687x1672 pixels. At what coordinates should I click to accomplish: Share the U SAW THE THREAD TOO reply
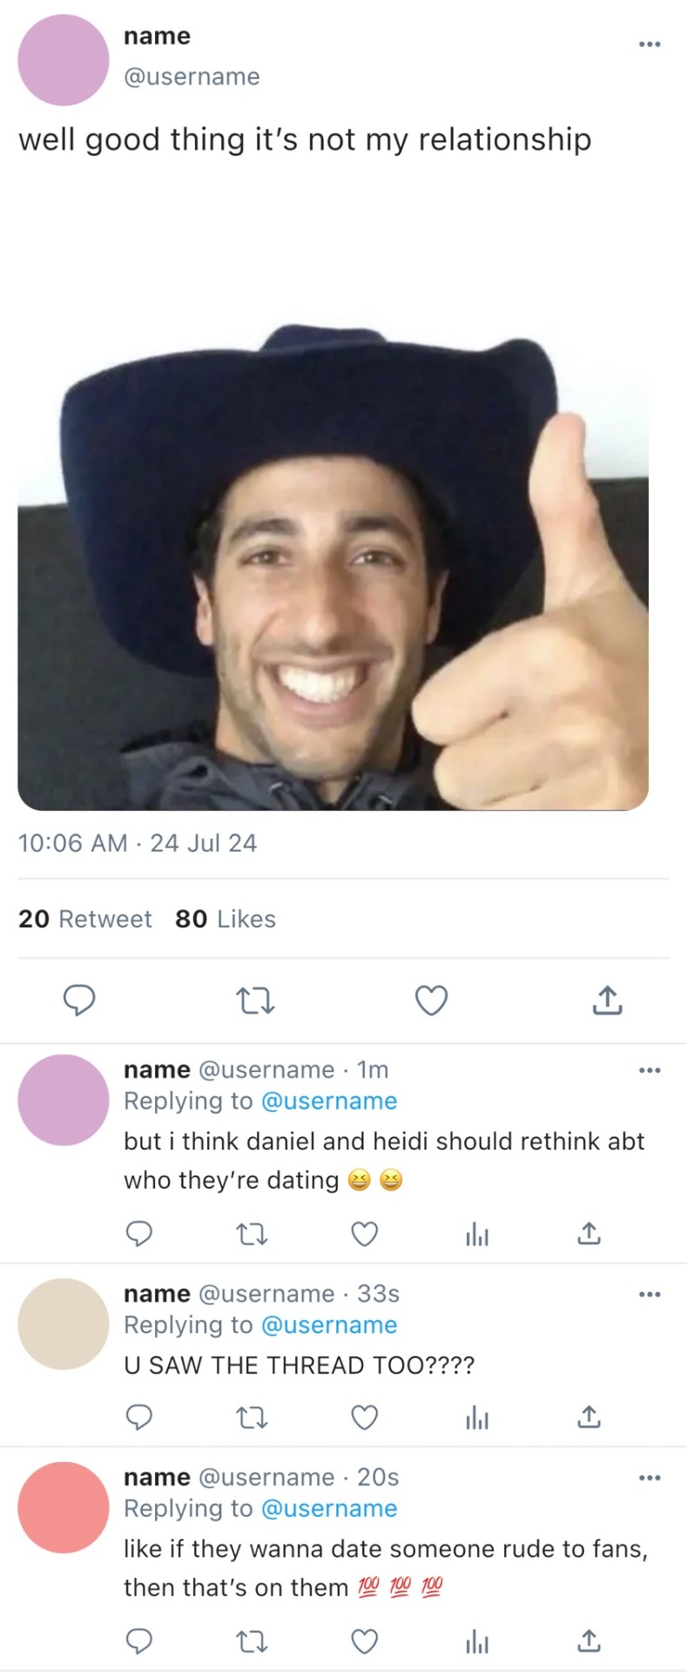point(589,1419)
